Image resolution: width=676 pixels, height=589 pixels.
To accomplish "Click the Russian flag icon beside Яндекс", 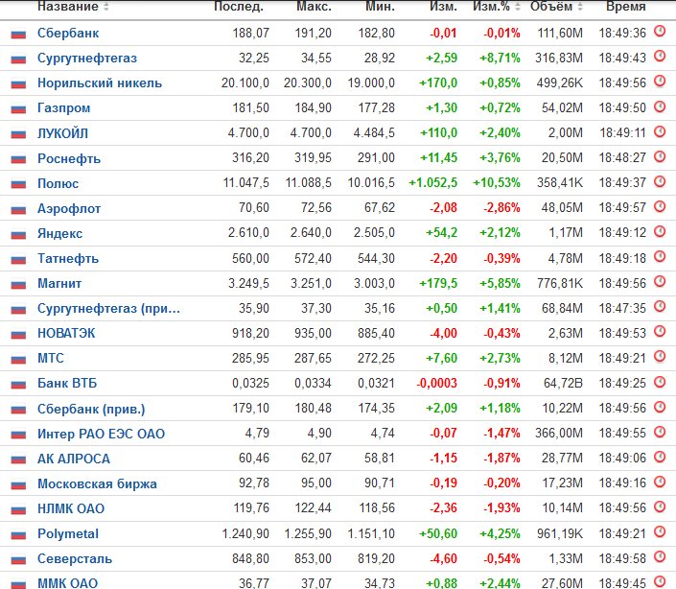I will [x=18, y=234].
